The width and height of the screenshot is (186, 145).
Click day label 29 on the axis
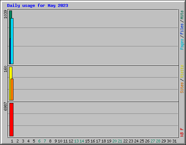pos(163,141)
